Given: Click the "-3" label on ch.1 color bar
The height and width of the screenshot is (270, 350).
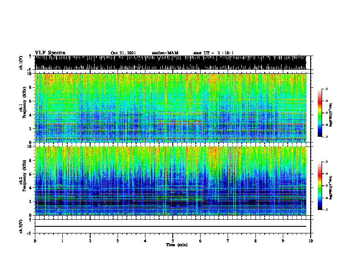Looking at the screenshot, I should [326, 89].
